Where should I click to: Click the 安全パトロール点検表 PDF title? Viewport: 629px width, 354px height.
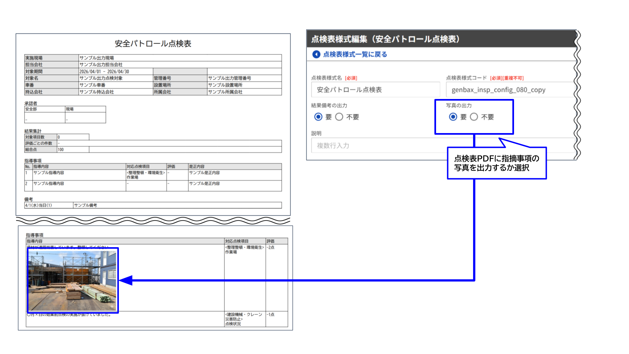[153, 44]
